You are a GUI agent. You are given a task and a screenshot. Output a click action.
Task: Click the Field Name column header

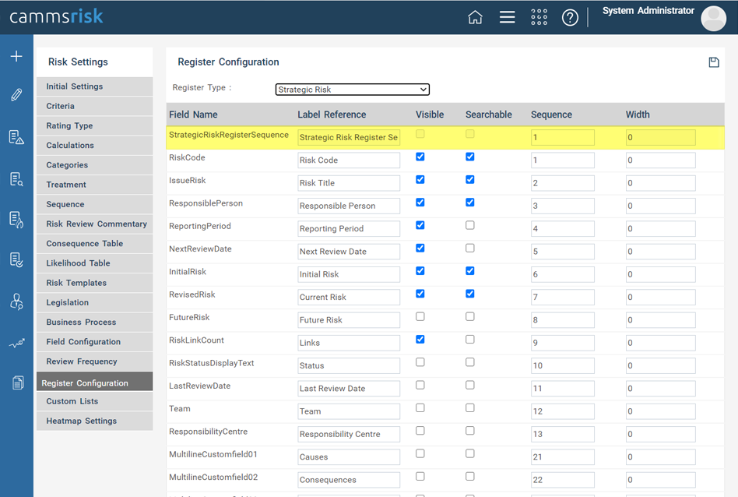(x=193, y=115)
